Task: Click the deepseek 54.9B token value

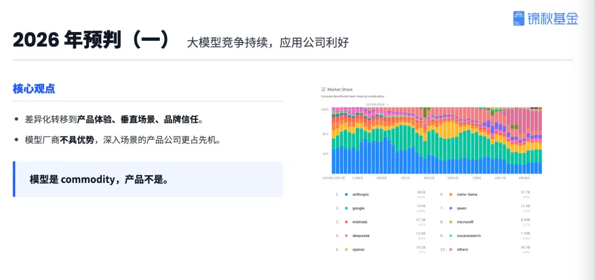Action: (420, 233)
